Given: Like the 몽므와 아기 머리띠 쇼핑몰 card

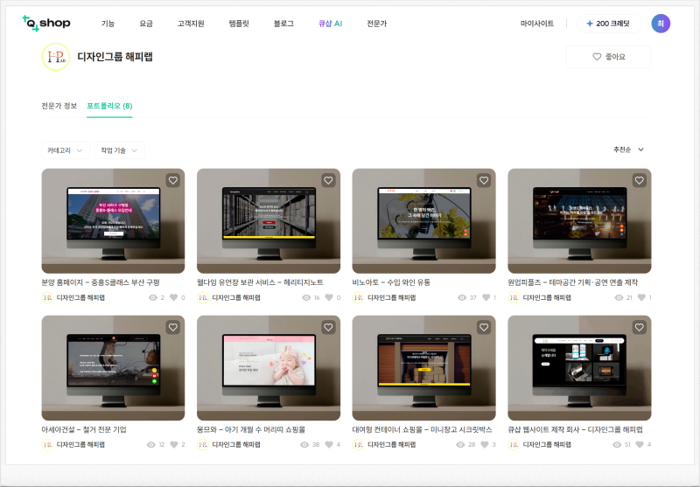Looking at the screenshot, I should click(x=328, y=327).
